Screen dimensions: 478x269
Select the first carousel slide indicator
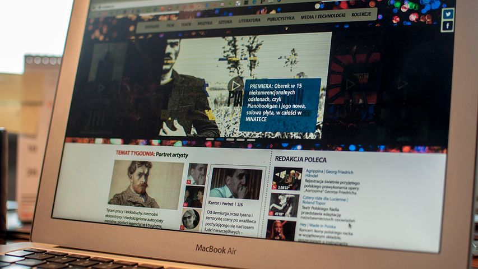coord(210,138)
